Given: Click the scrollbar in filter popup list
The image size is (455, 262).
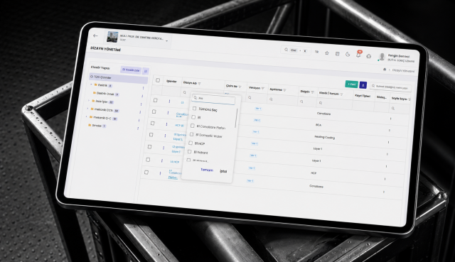Looking at the screenshot, I should point(237,118).
